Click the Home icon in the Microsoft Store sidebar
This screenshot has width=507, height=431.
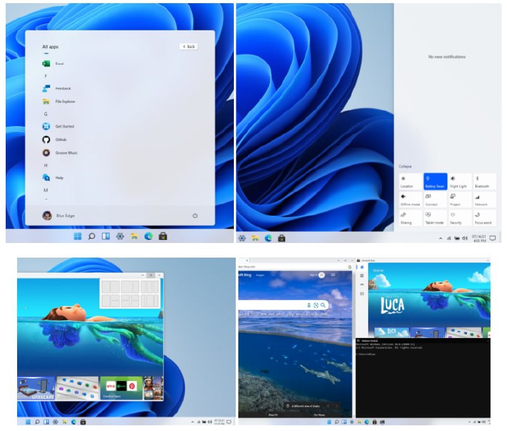(362, 267)
